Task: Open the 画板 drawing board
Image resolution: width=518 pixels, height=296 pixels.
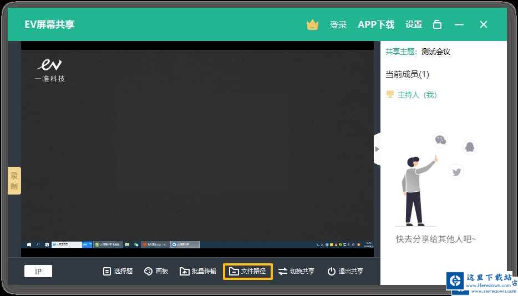Action: click(x=156, y=271)
